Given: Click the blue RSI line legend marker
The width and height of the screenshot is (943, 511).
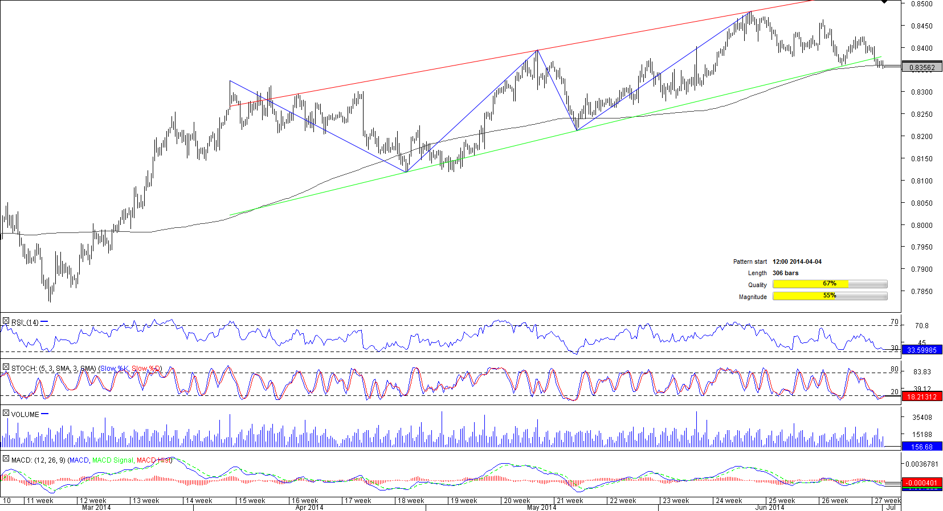Looking at the screenshot, I should 44,322.
